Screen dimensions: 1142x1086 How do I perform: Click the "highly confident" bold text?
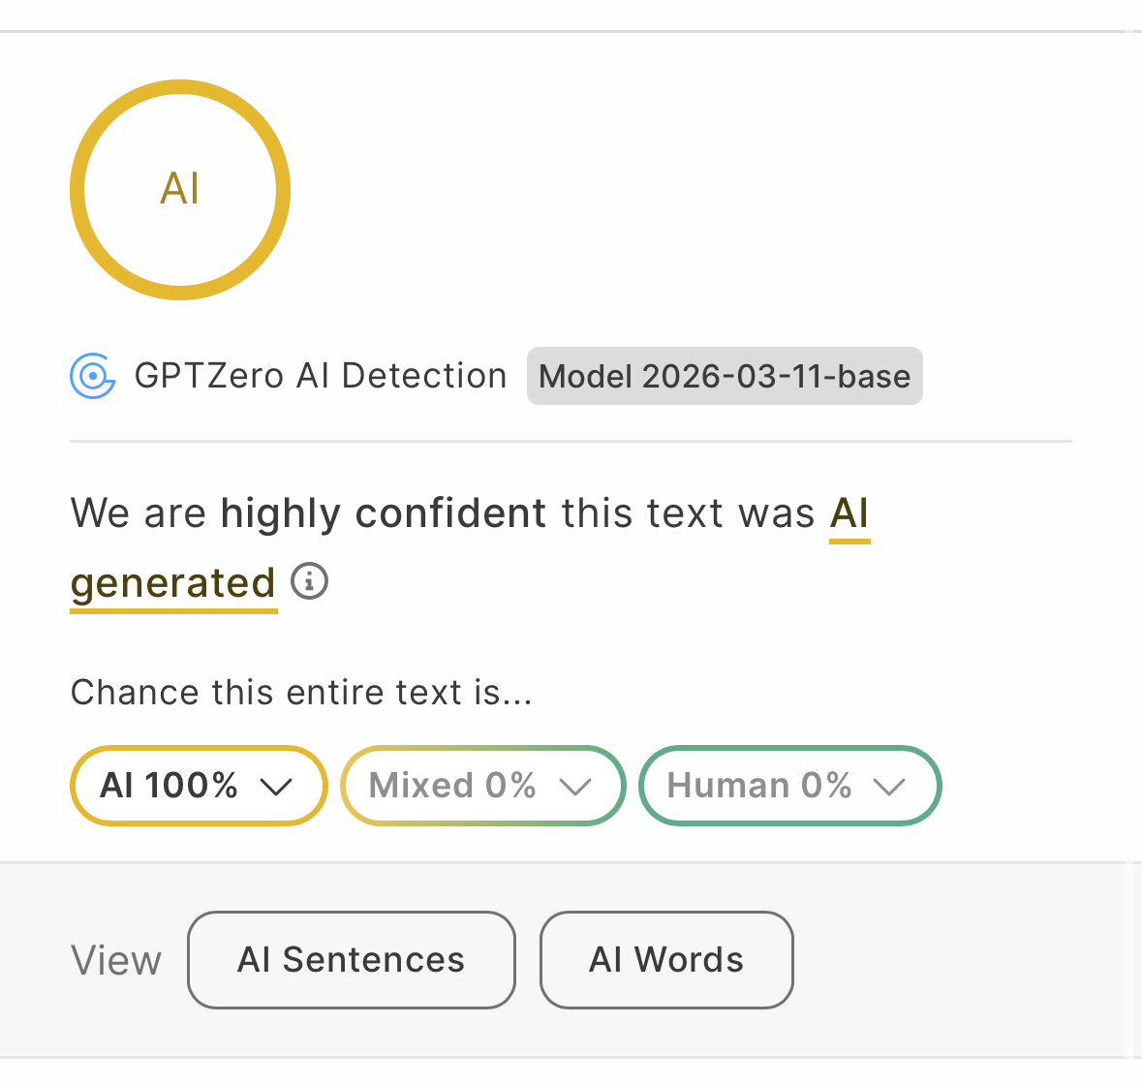coord(383,513)
